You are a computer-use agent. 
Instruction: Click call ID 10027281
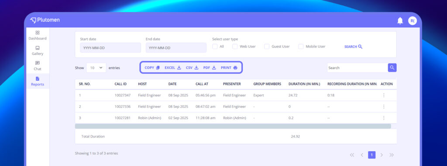point(123,118)
